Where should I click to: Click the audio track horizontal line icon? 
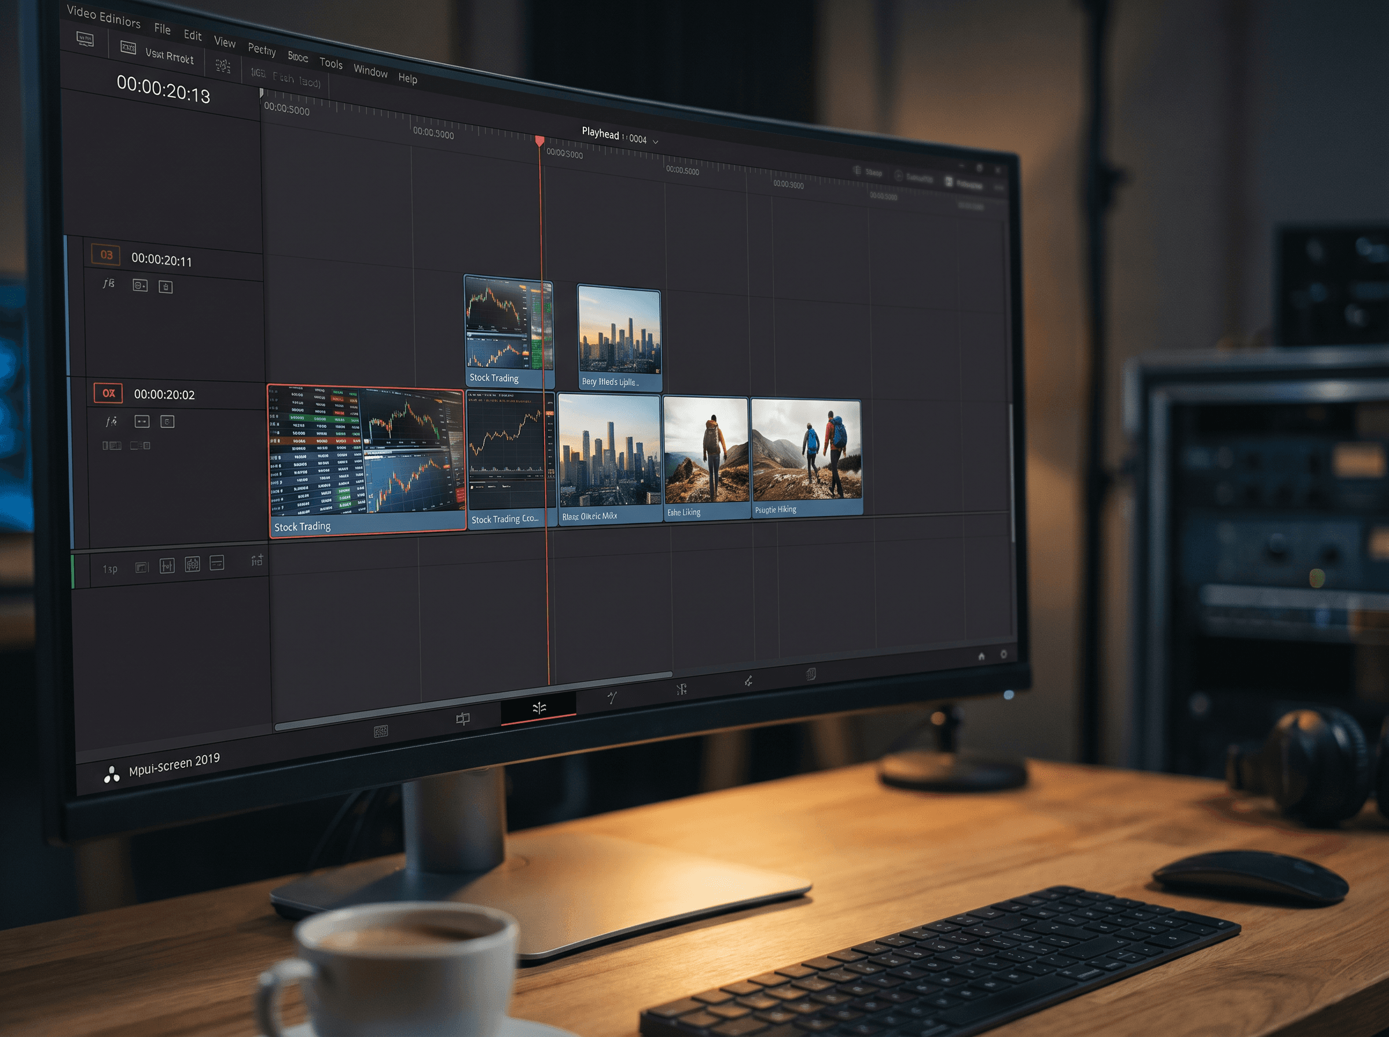(x=216, y=562)
